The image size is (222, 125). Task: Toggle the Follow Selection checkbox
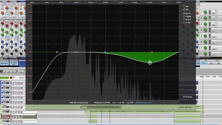pyautogui.click(x=178, y=107)
